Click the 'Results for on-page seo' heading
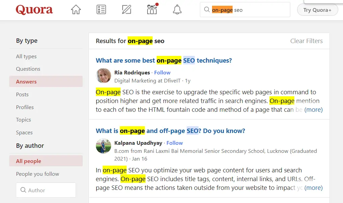The height and width of the screenshot is (203, 343). pyautogui.click(x=130, y=41)
